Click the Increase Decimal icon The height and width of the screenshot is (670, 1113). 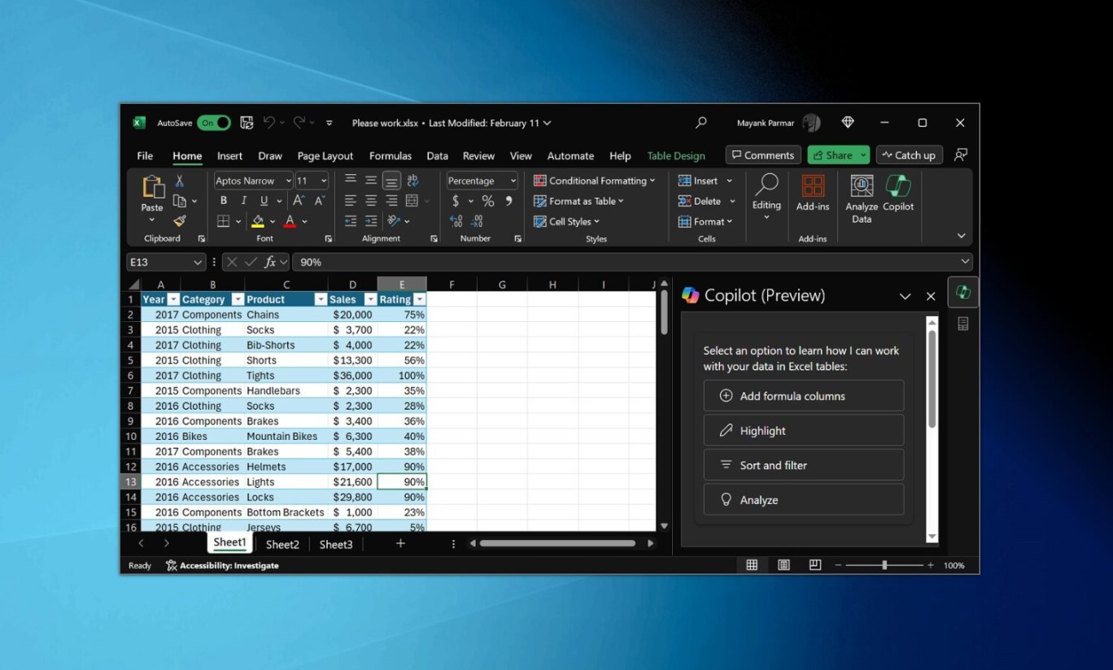click(456, 221)
